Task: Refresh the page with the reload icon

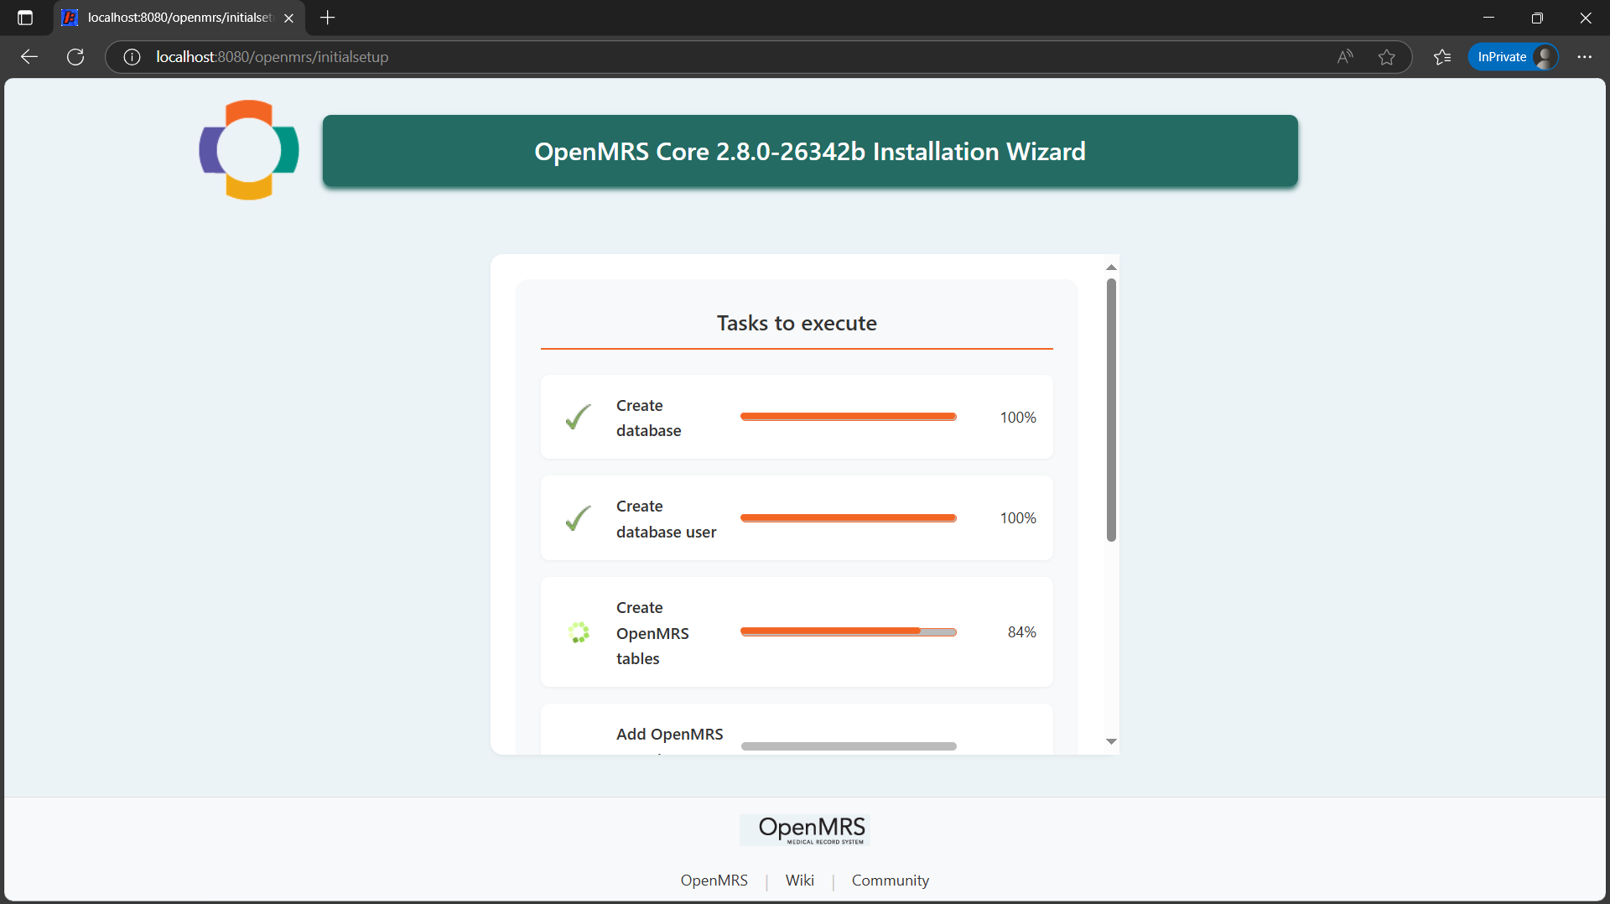Action: (x=75, y=57)
